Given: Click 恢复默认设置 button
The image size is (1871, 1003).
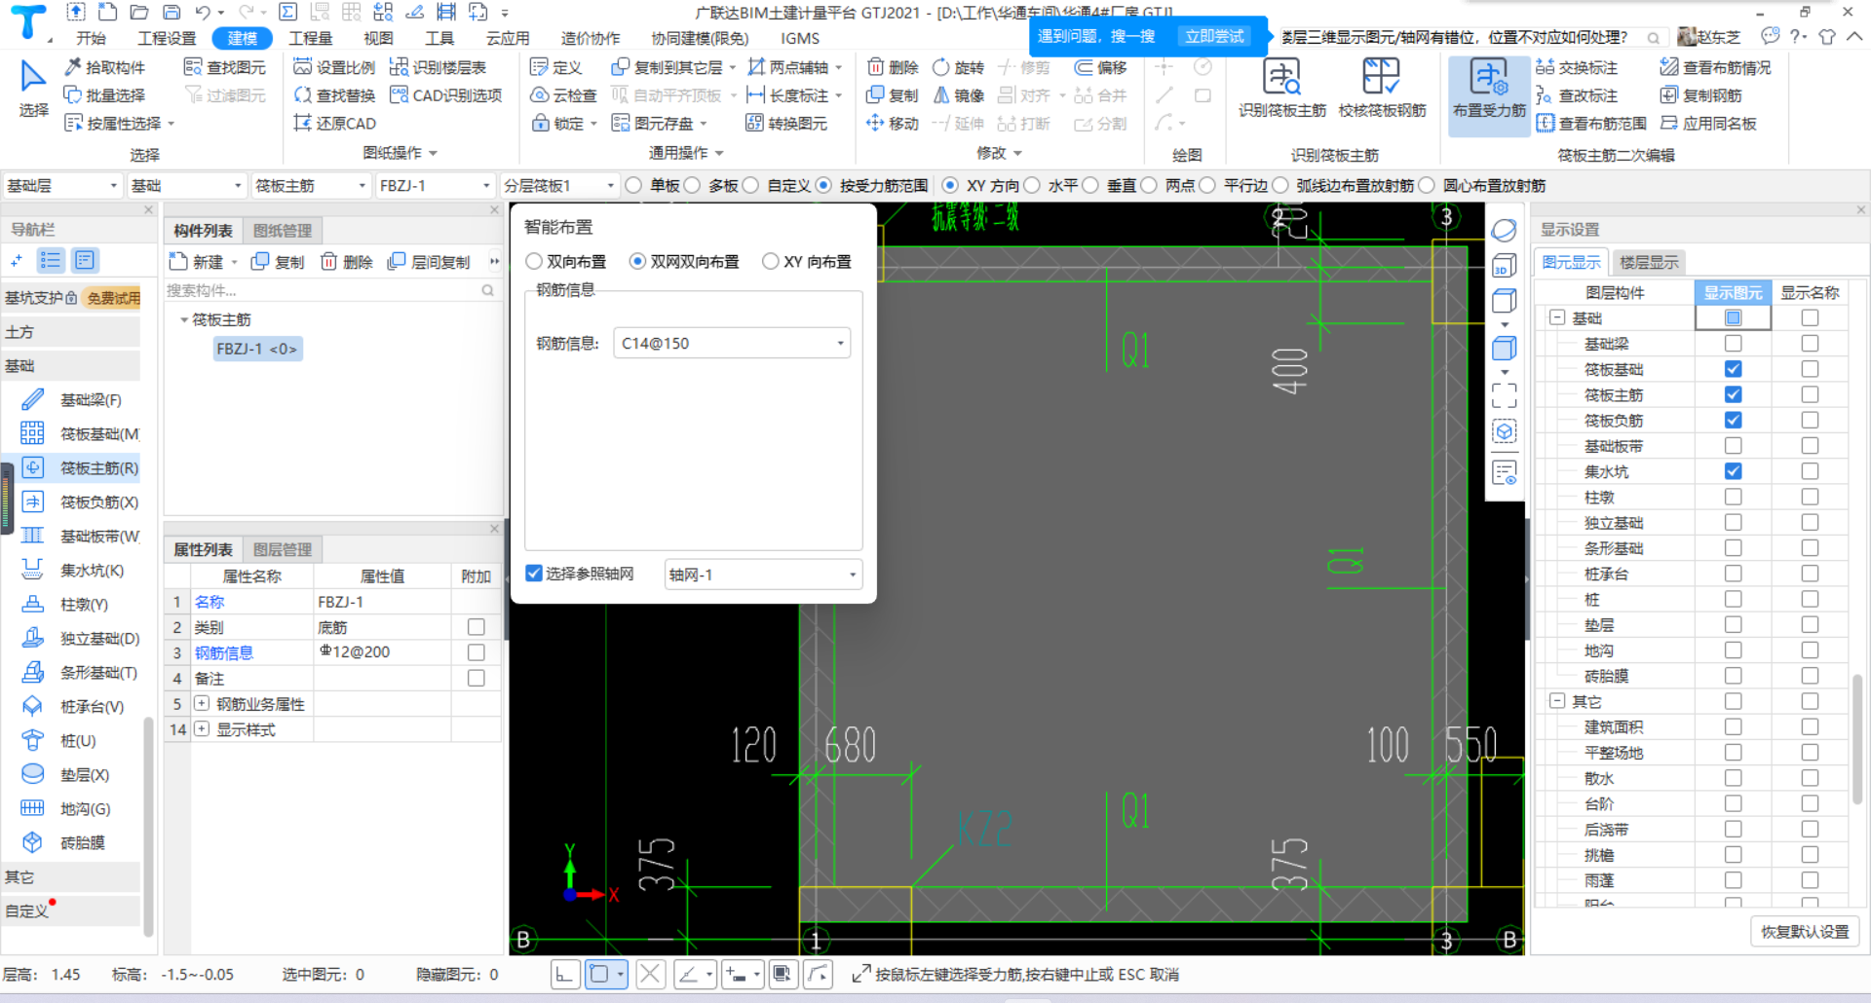Looking at the screenshot, I should click(x=1805, y=931).
